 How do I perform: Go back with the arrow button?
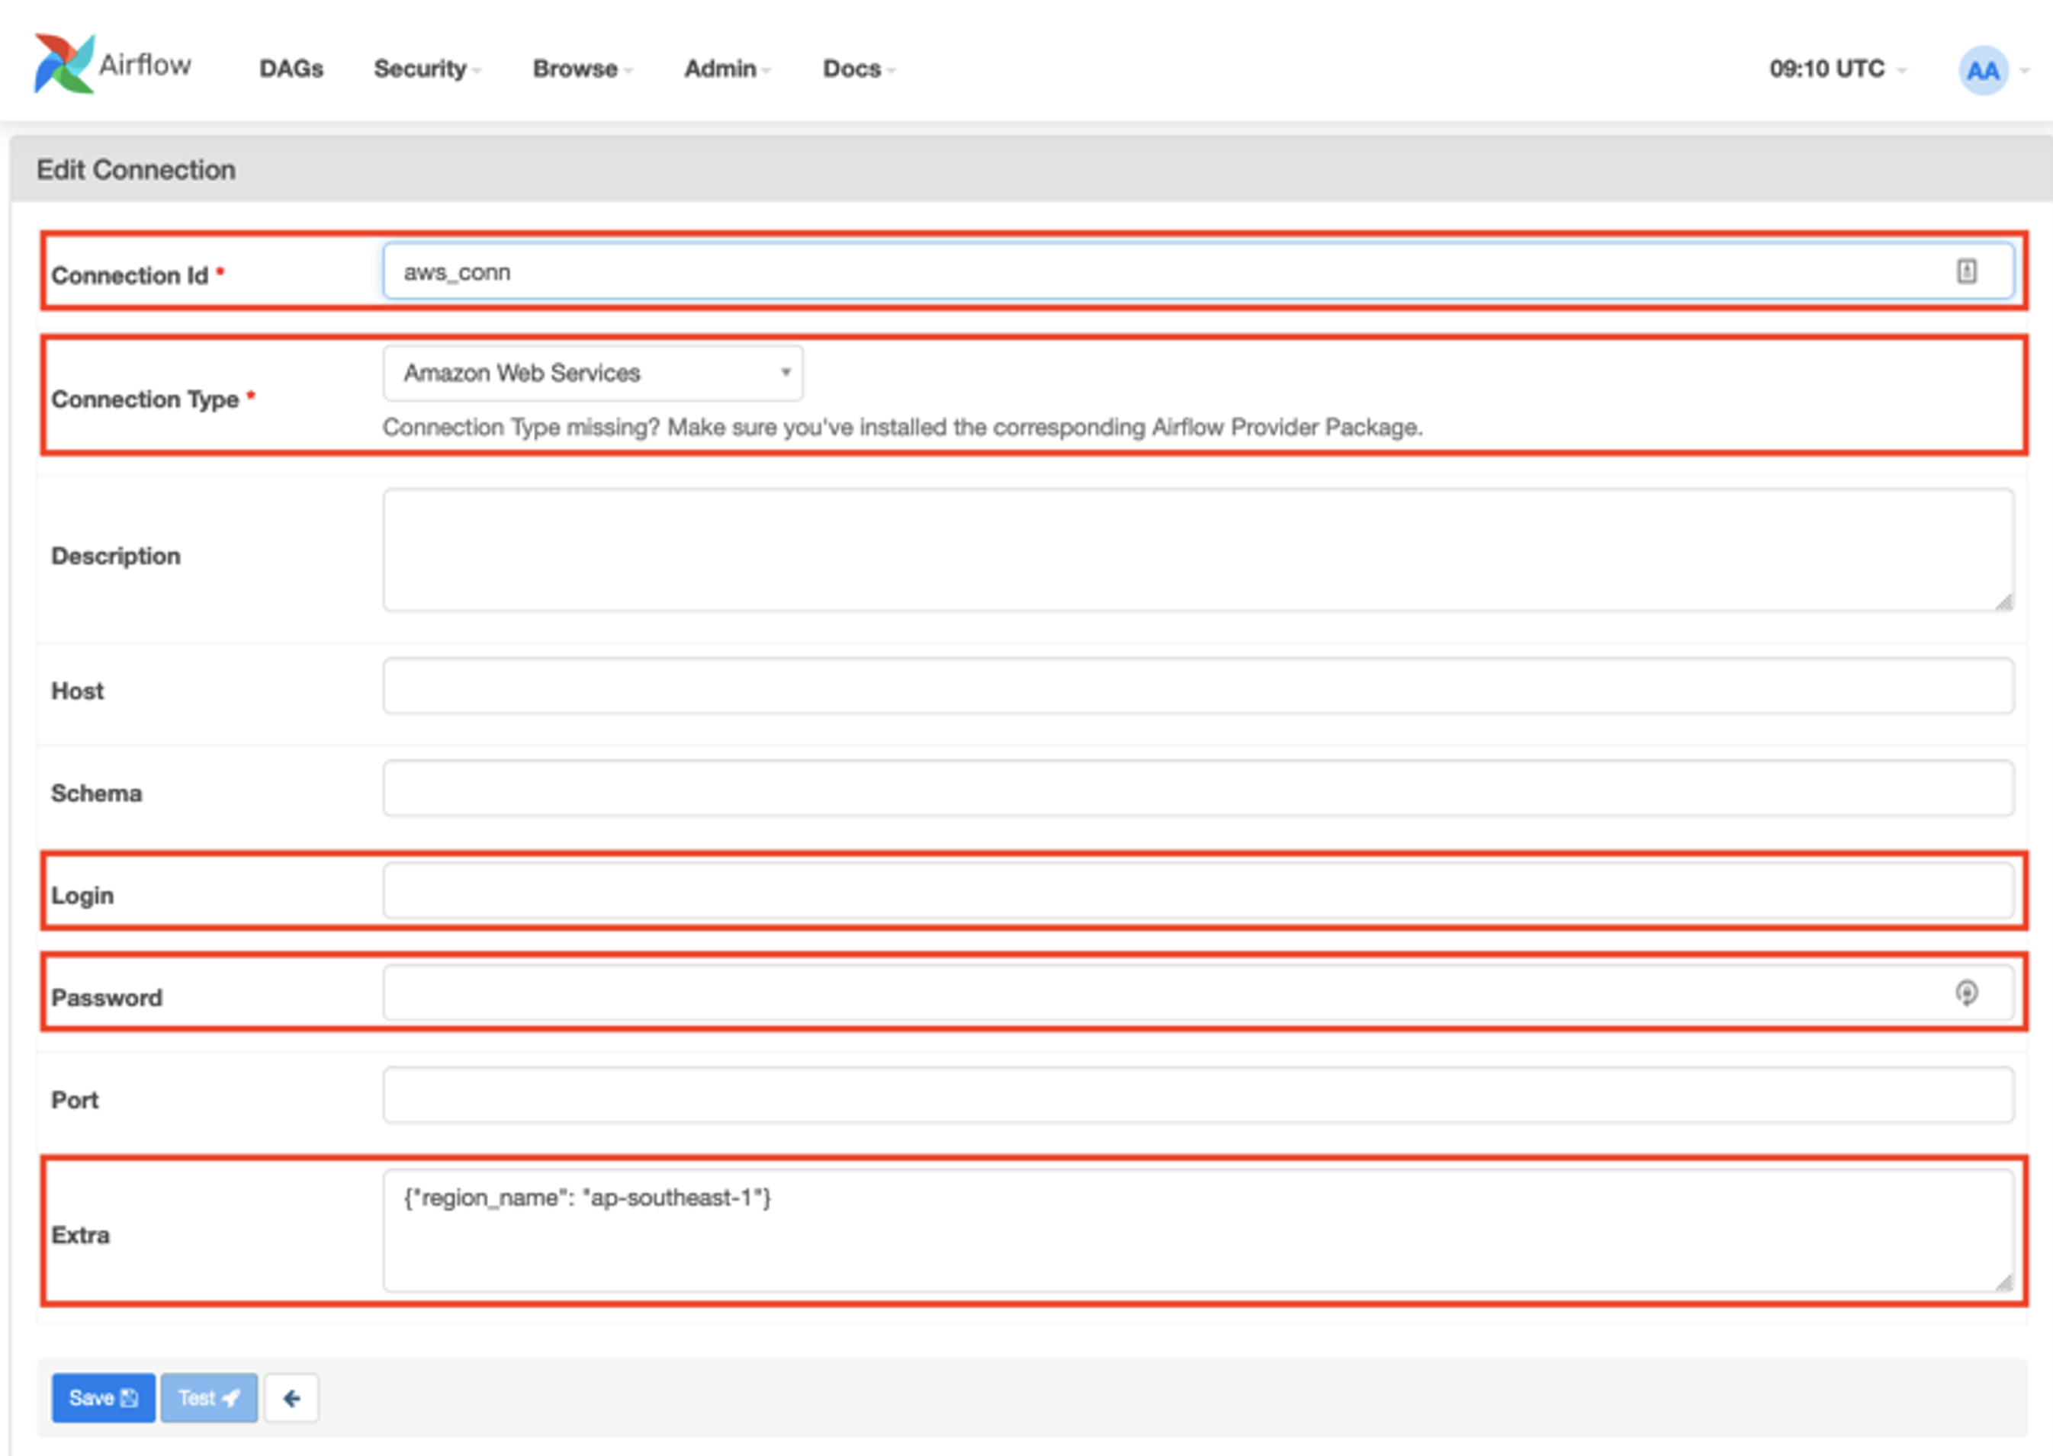[x=291, y=1398]
